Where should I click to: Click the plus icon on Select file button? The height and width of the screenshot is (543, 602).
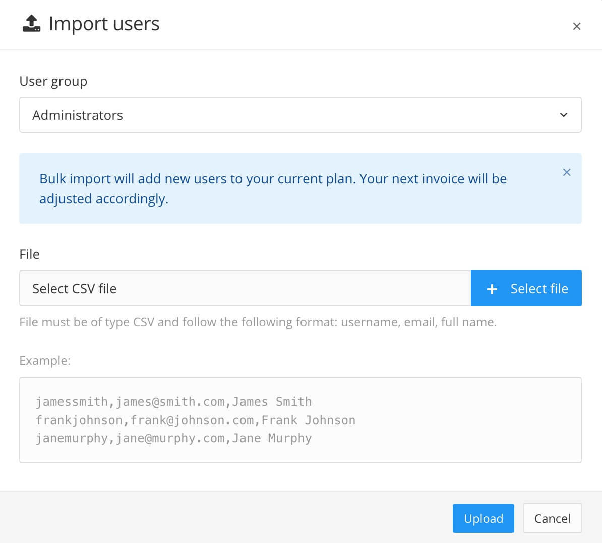(x=491, y=289)
